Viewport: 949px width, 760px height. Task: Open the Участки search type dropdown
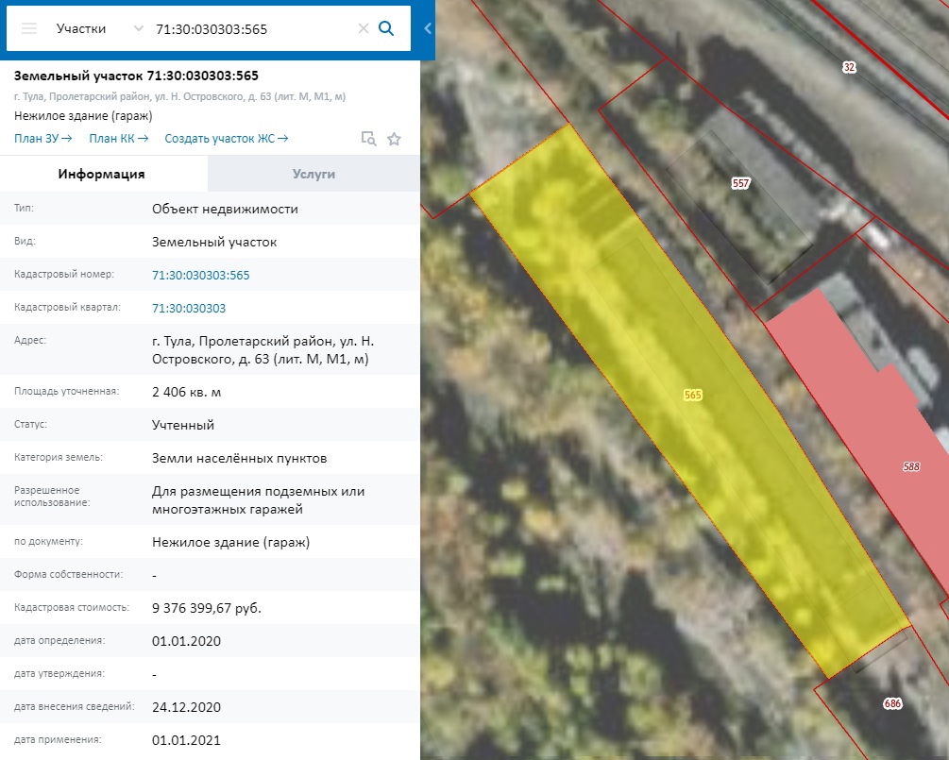tap(99, 28)
